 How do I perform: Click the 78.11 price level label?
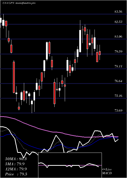(x=119, y=66)
